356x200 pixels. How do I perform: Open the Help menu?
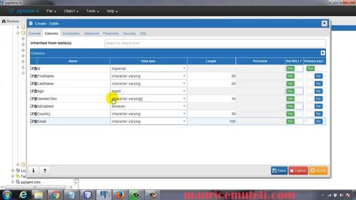click(x=112, y=11)
